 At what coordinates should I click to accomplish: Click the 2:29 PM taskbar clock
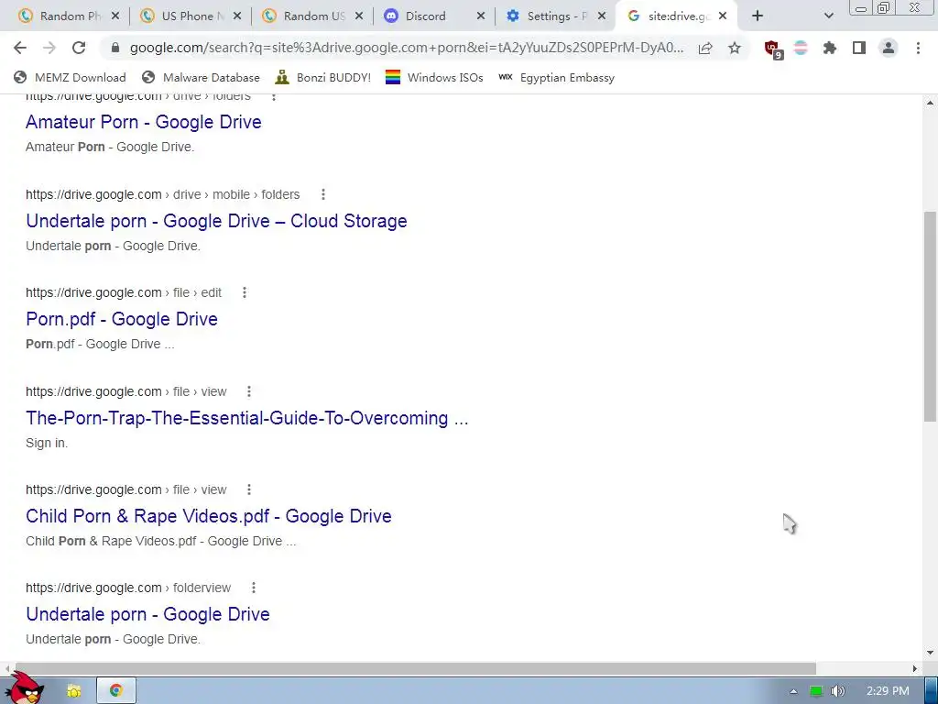tap(888, 691)
